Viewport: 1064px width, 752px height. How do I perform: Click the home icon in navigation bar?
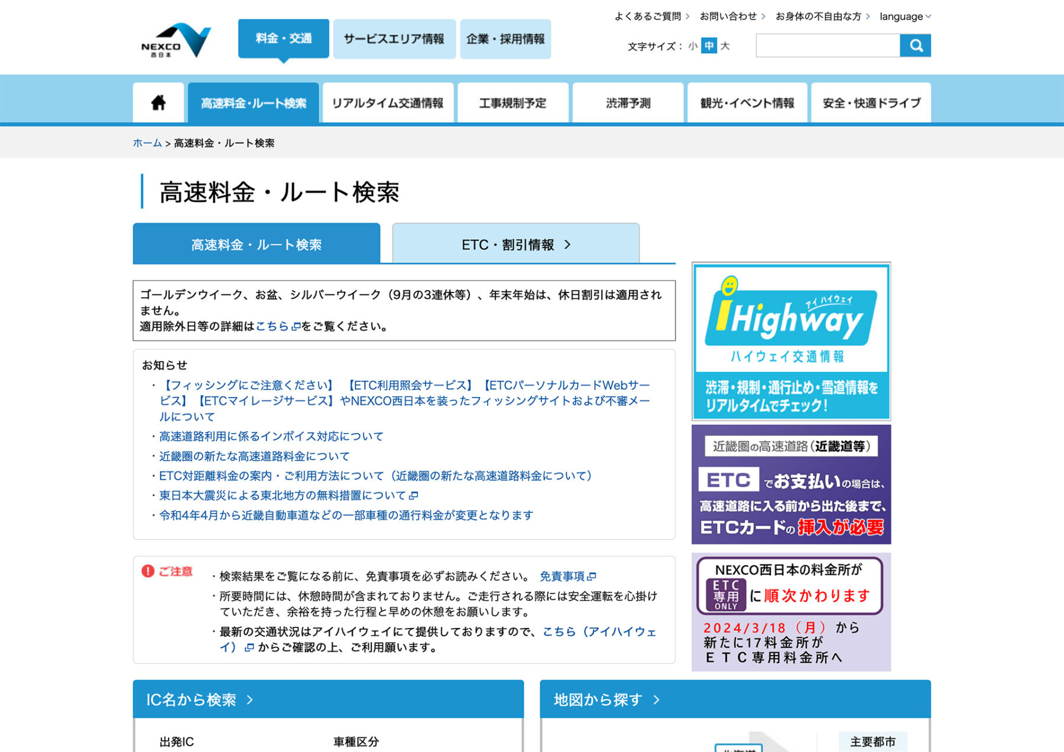click(x=158, y=103)
